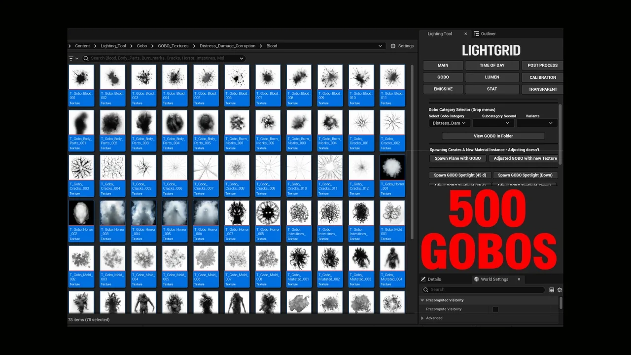This screenshot has height=355, width=631.
Task: Click the magnifier icon in the asset search bar
Action: (86, 58)
